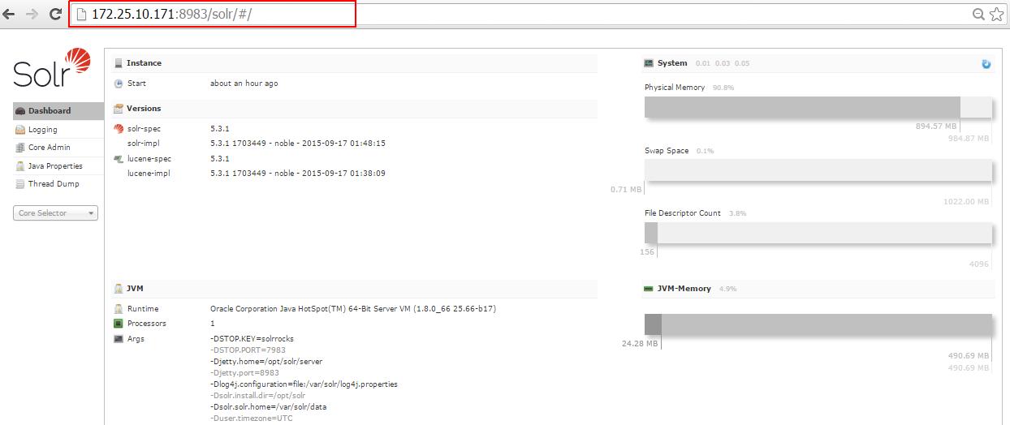
Task: Click the File Descriptor Count bar
Action: [818, 233]
